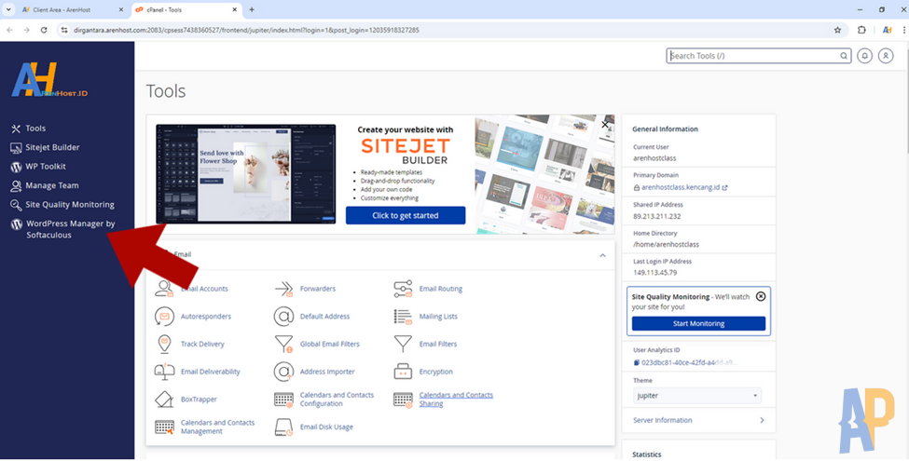Click the Site Quality Monitoring magnifier icon
The image size is (909, 461).
coord(16,205)
